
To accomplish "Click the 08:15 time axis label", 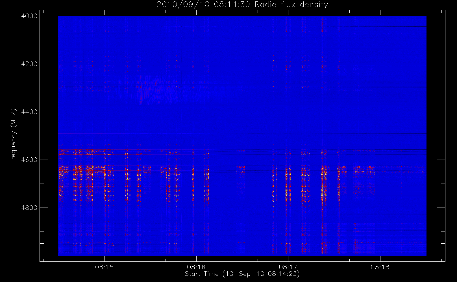I will tap(104, 267).
